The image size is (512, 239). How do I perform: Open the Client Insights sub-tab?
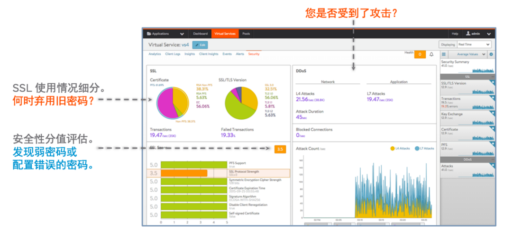[x=209, y=54]
